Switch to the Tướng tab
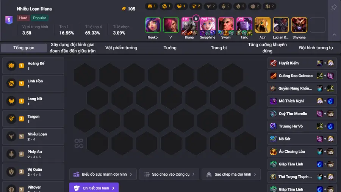This screenshot has height=192, width=341. pos(170,48)
